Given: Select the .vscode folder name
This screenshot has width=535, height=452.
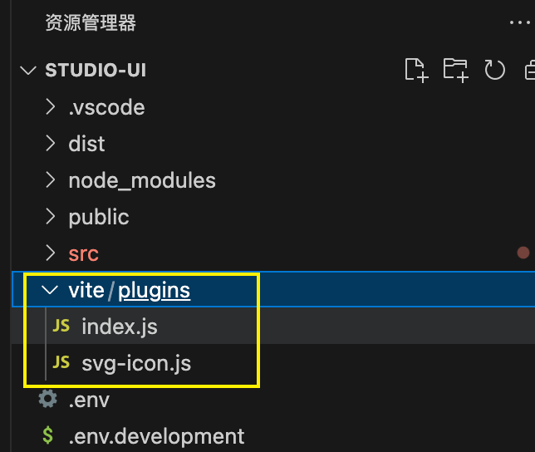Looking at the screenshot, I should (107, 107).
